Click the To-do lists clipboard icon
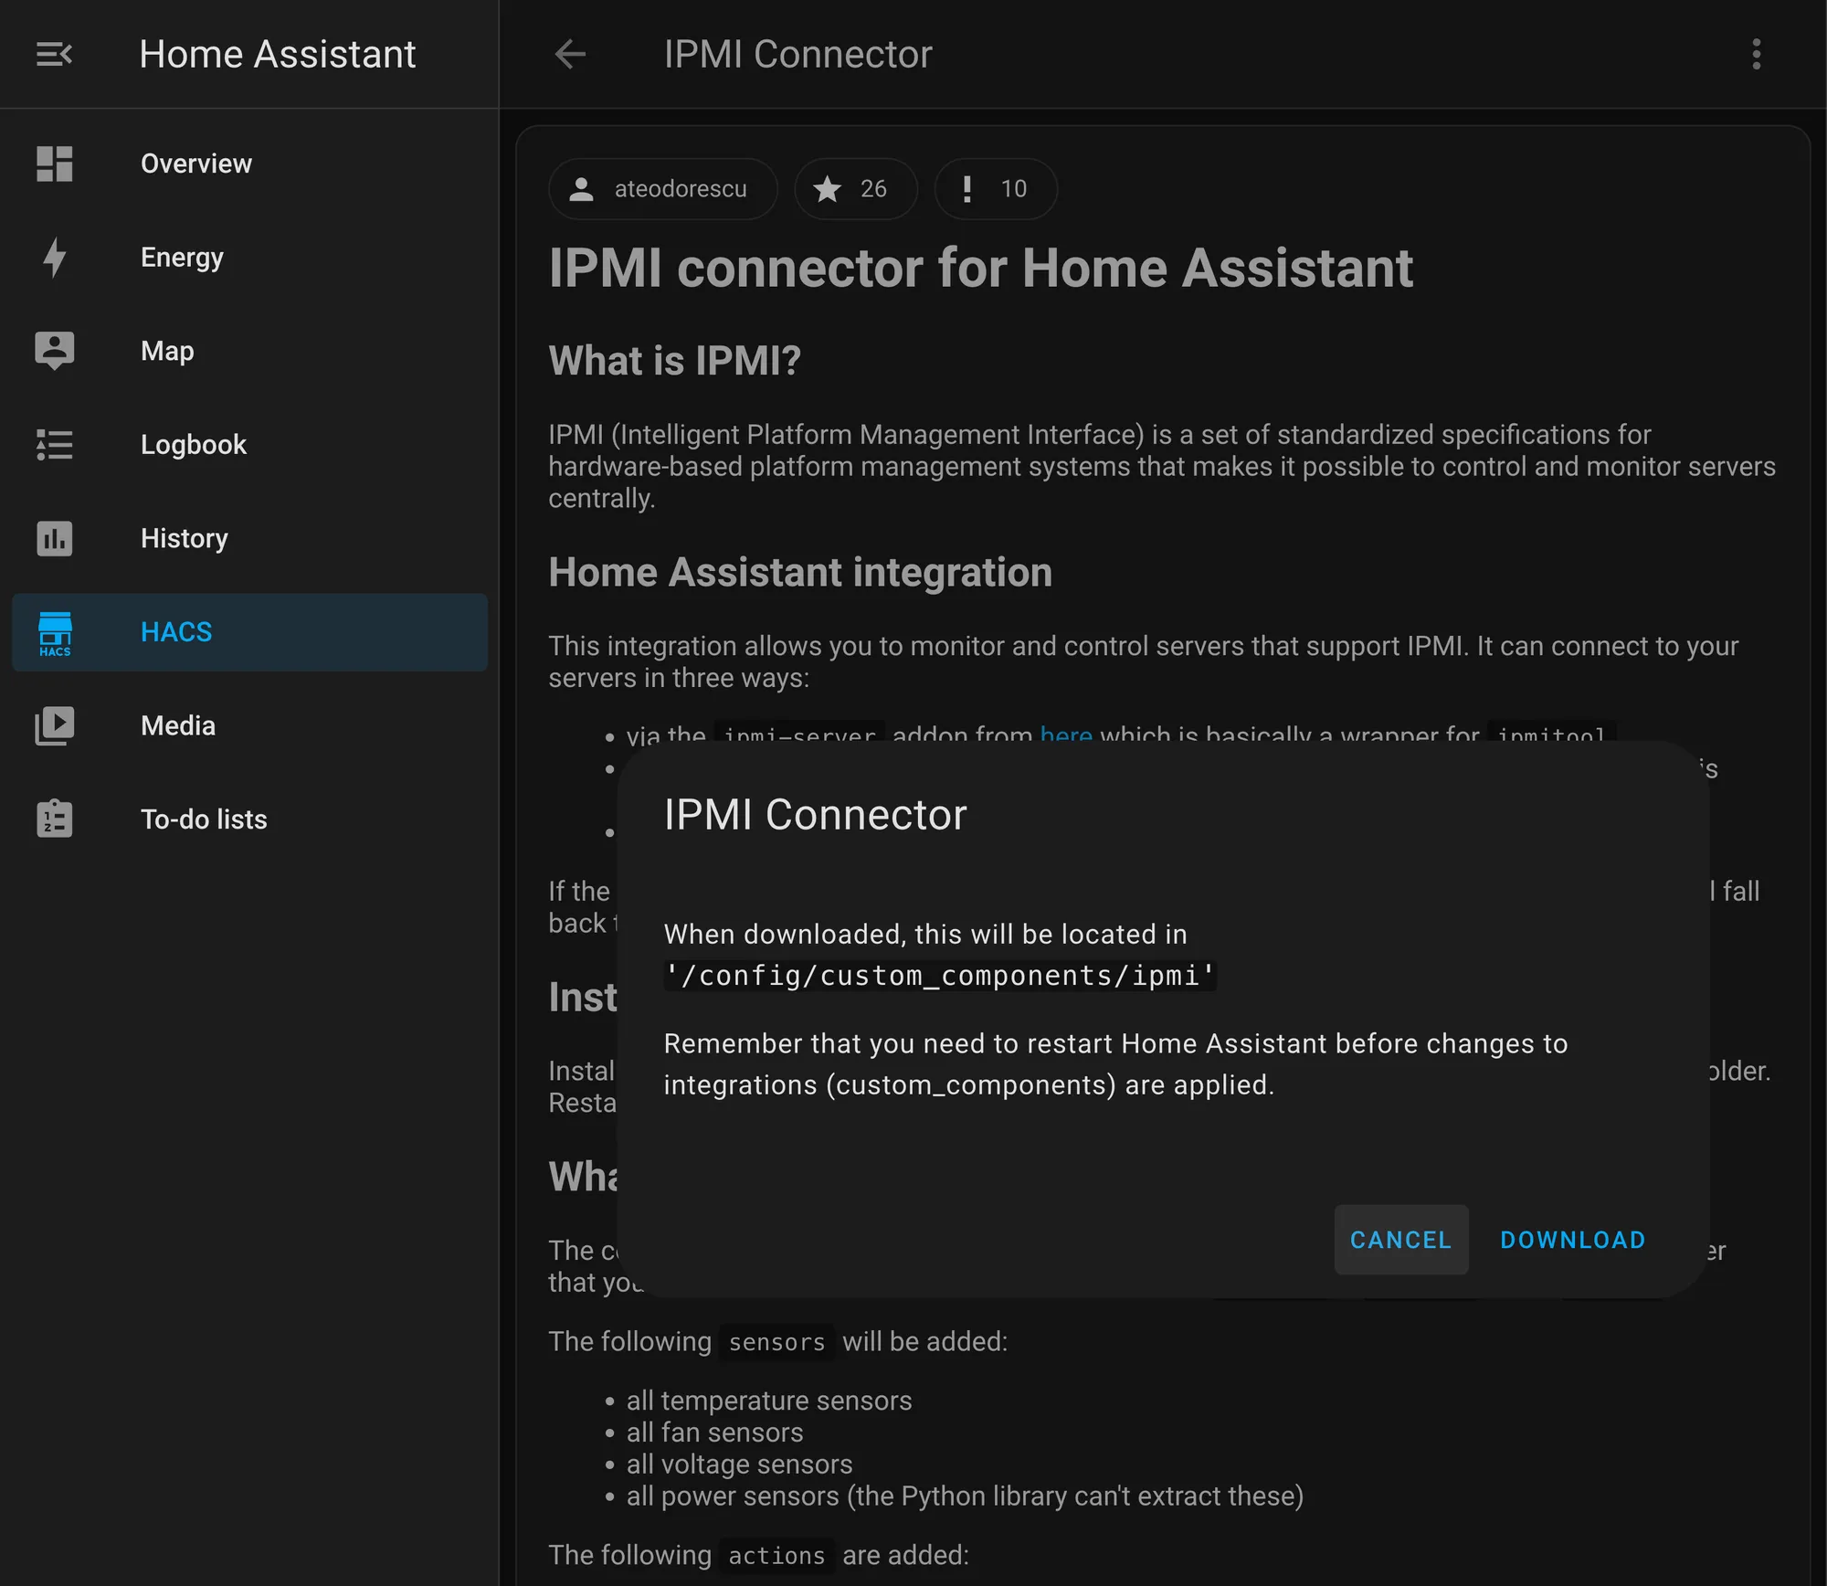Screen dimensions: 1827x1586 [x=54, y=819]
